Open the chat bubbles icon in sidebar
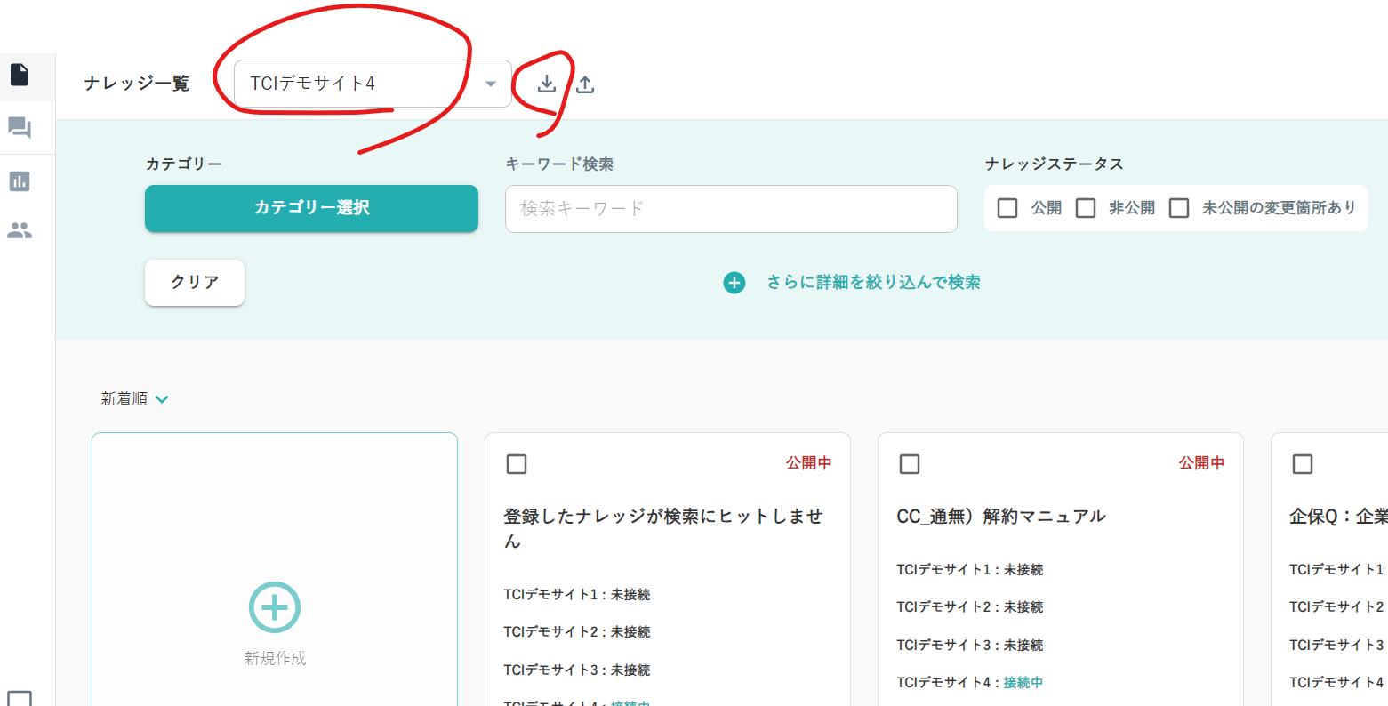The image size is (1388, 706). [20, 128]
